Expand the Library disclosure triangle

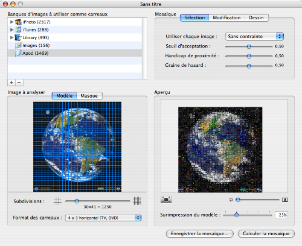tap(12, 37)
